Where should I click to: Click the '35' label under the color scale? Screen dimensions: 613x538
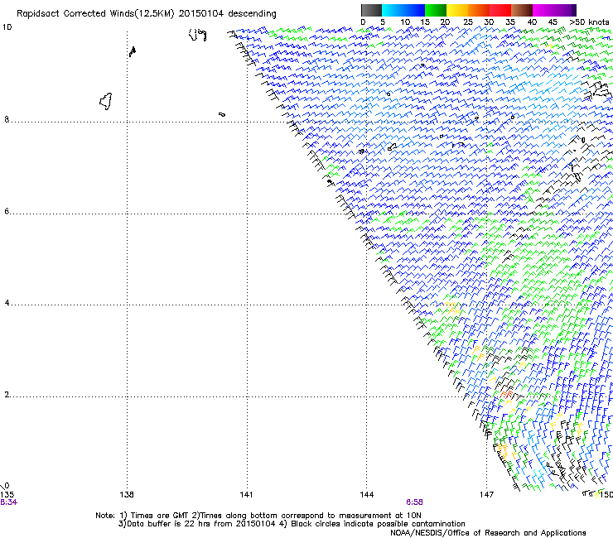510,22
